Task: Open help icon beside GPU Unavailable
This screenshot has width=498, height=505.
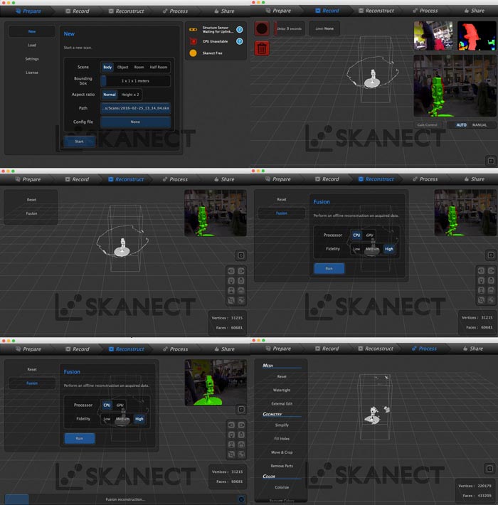Action: (239, 41)
